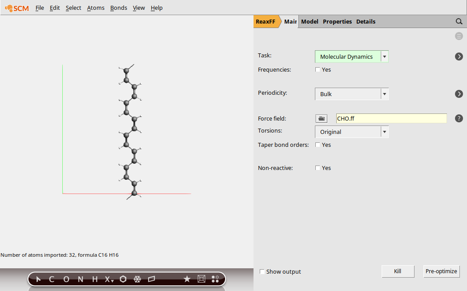Click the Kill button

(x=397, y=271)
